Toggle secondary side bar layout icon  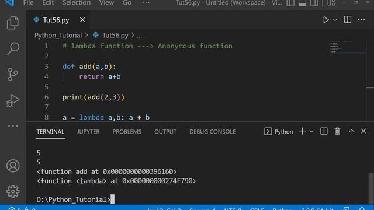coord(314,3)
